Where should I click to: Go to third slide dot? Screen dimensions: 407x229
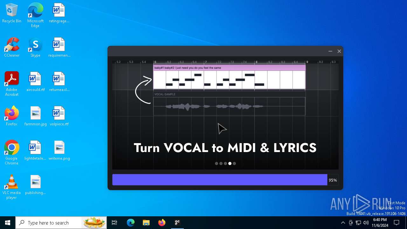[225, 163]
